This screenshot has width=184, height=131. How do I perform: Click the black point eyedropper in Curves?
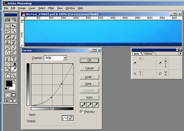pyautogui.click(x=83, y=105)
